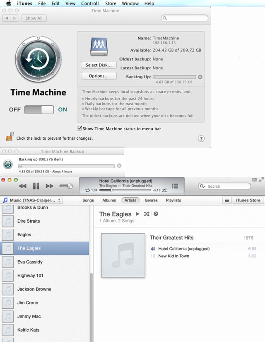Toggle shuffle in the iTunes player display
This screenshot has width=265, height=342.
click(x=164, y=190)
